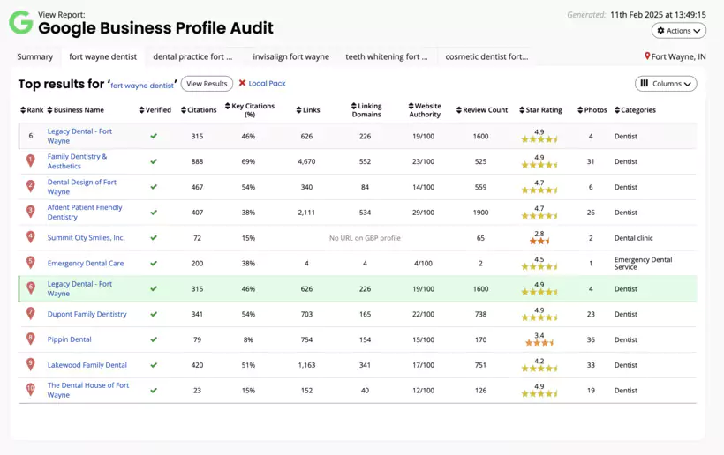Open Lakewood Family Dental link

87,365
